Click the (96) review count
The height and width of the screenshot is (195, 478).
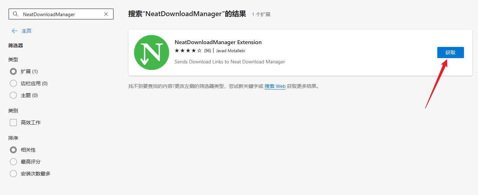coord(207,51)
